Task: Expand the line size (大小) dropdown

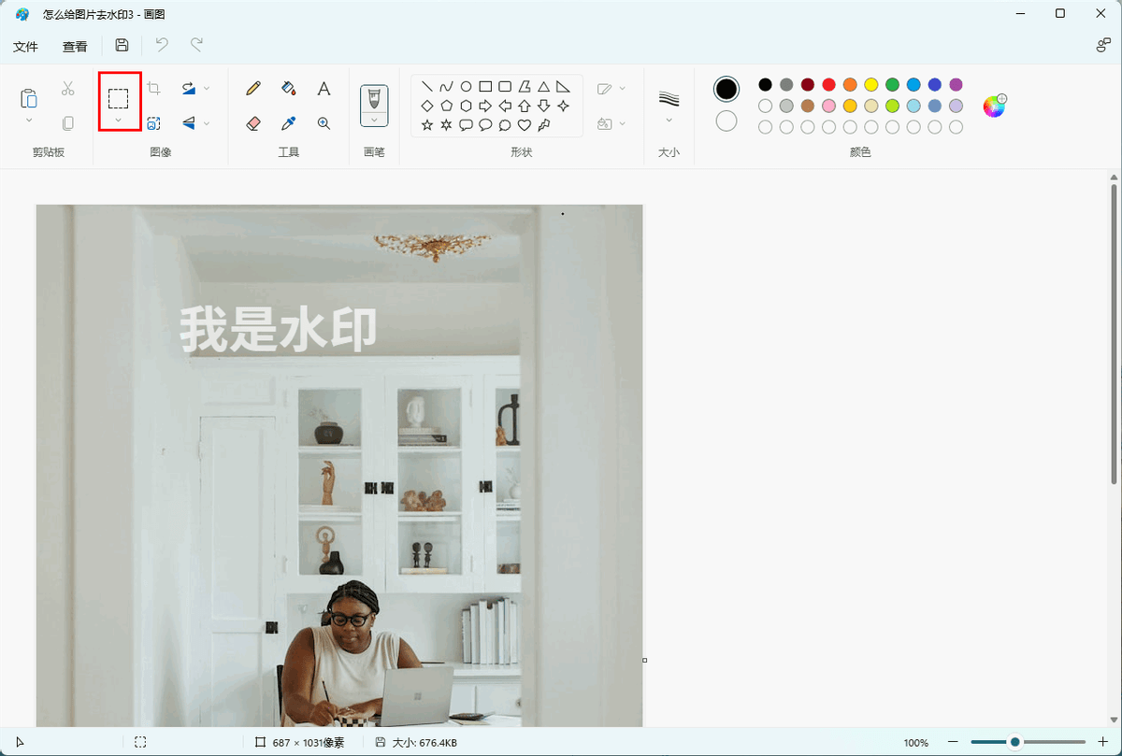Action: coord(669,120)
